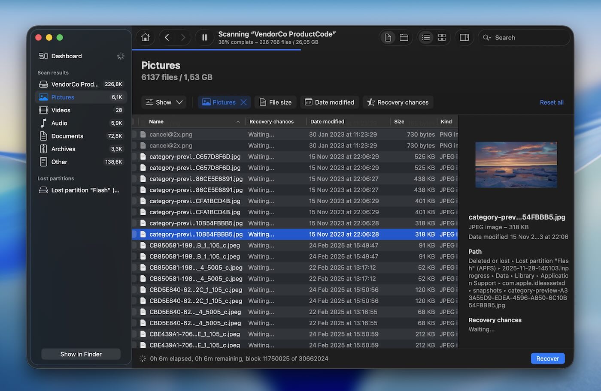Tick checkbox of first cancel@2x.png row
This screenshot has width=601, height=391.
pyautogui.click(x=134, y=135)
